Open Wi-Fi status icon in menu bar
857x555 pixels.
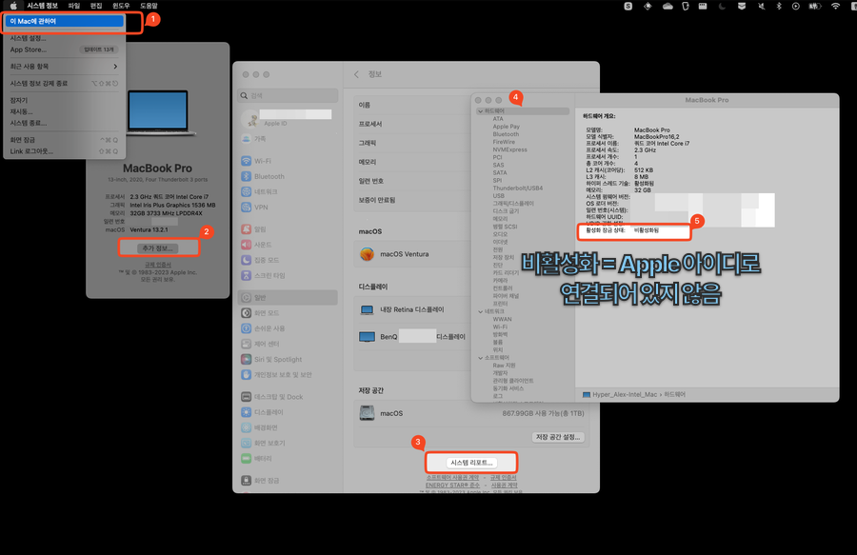[x=835, y=6]
